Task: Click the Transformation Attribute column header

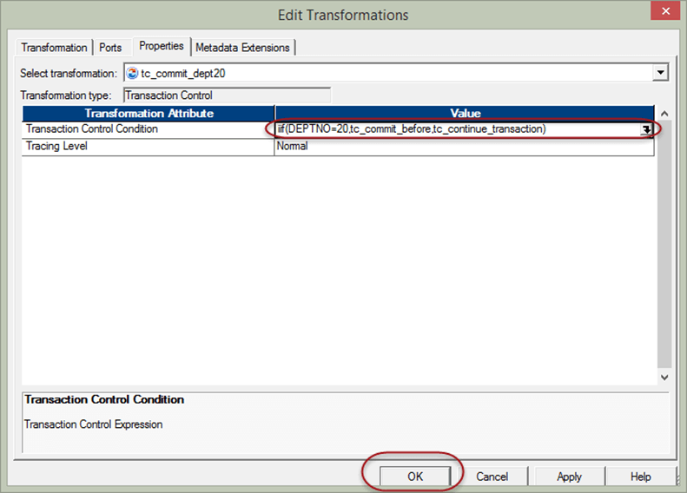Action: click(149, 114)
